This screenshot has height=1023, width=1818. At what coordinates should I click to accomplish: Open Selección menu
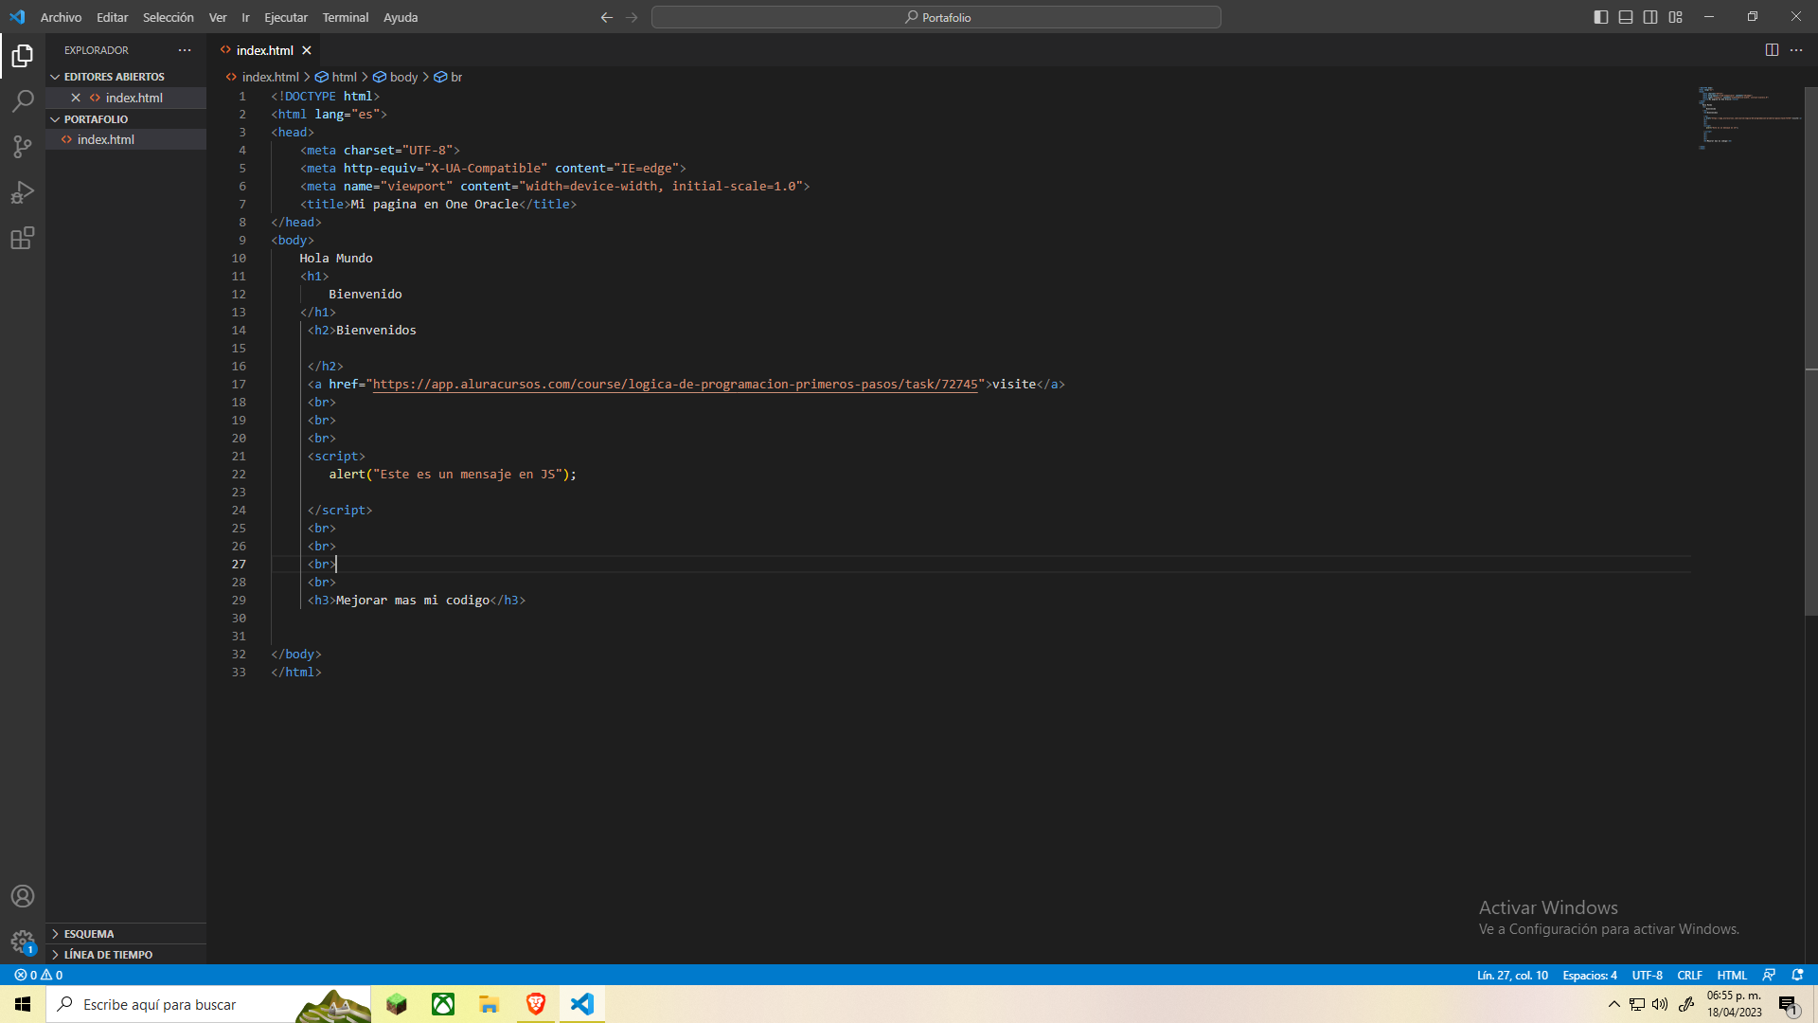[x=168, y=17]
